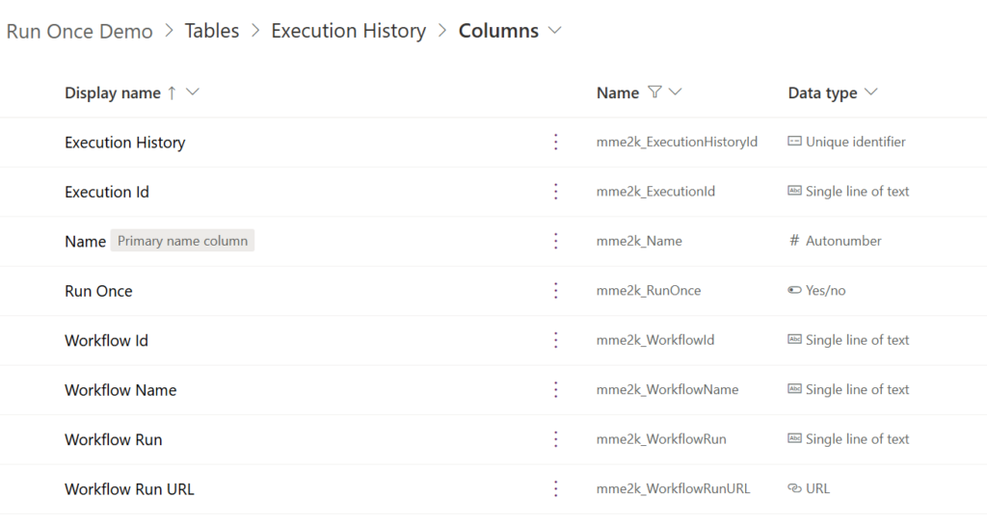Select the Execution Id column name
987x524 pixels.
click(x=106, y=192)
